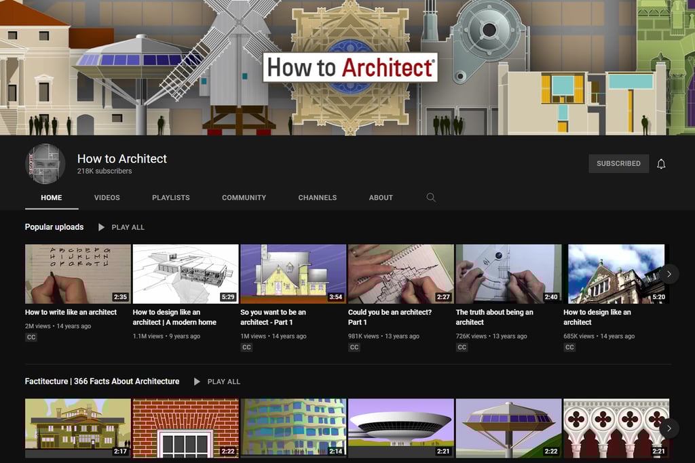Advance Factitecture row with next arrow
The height and width of the screenshot is (463, 695).
click(x=669, y=428)
